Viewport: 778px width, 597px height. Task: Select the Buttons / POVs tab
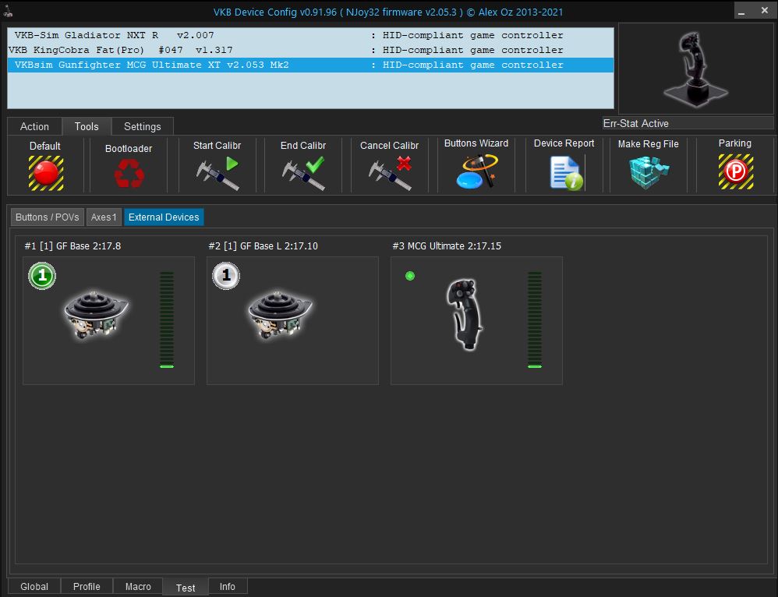pyautogui.click(x=48, y=217)
